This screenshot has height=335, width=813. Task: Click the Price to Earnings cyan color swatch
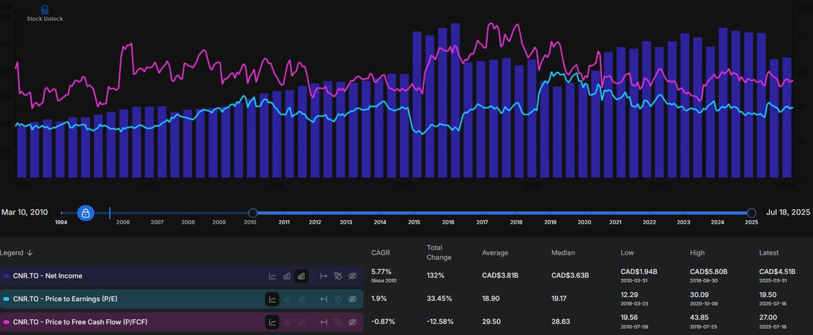coord(6,299)
